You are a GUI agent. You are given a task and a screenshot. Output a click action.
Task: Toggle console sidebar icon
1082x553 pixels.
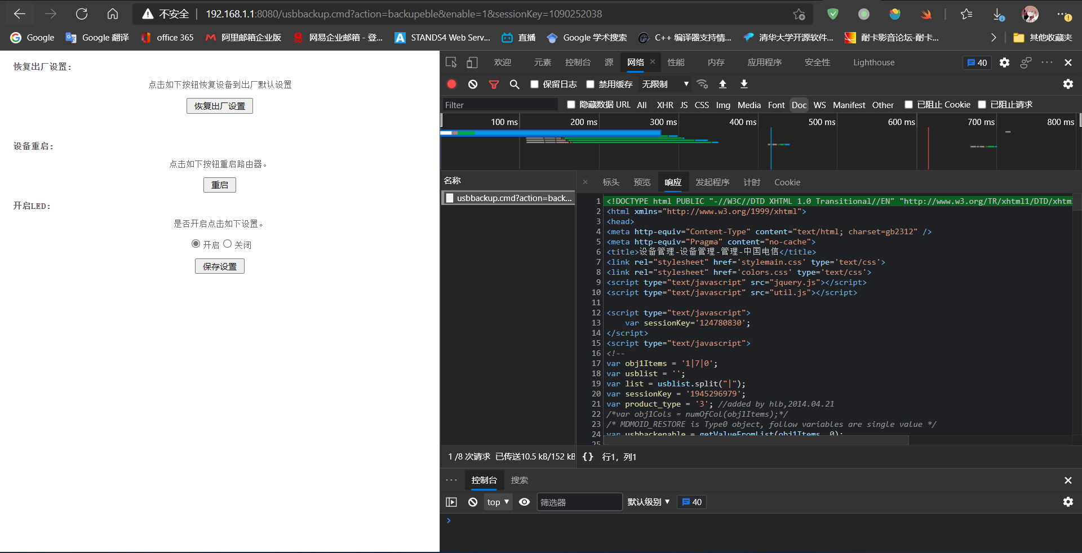451,502
